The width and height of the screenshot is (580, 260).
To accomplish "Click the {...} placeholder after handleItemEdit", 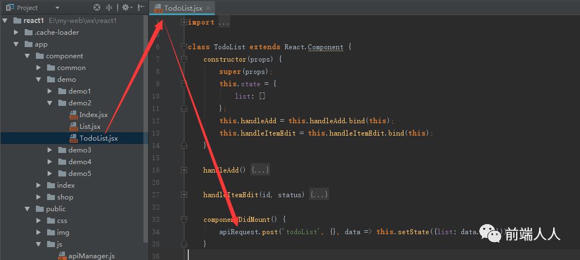I will pyautogui.click(x=319, y=194).
